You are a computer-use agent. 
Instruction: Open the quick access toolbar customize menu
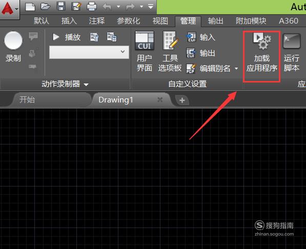point(151,7)
